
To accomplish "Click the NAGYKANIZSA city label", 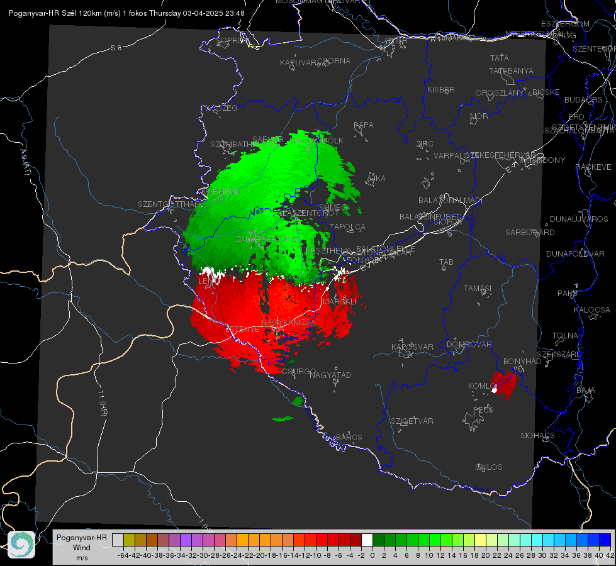I will click(x=288, y=322).
